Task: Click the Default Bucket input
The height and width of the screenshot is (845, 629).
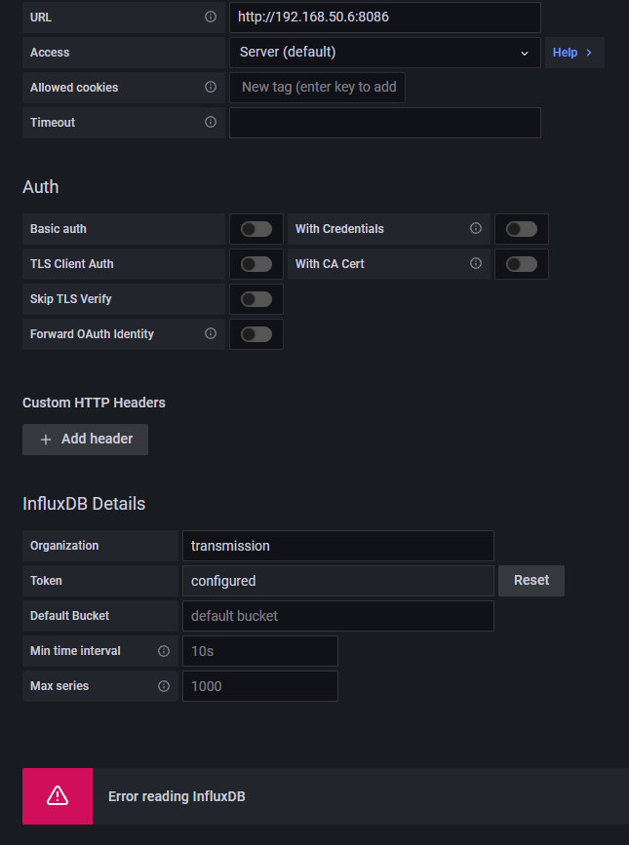Action: [x=338, y=615]
